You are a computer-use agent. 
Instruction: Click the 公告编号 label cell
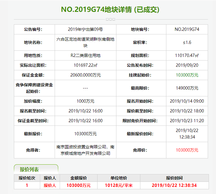tap(35, 29)
